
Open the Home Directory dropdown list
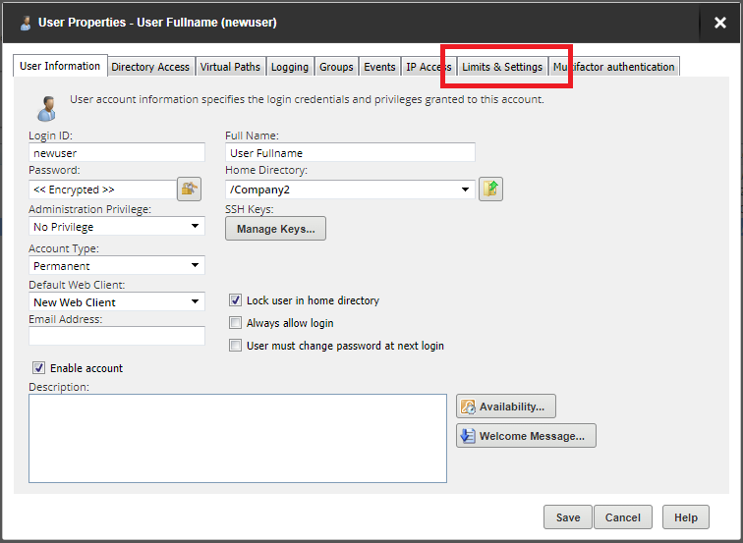click(x=350, y=190)
